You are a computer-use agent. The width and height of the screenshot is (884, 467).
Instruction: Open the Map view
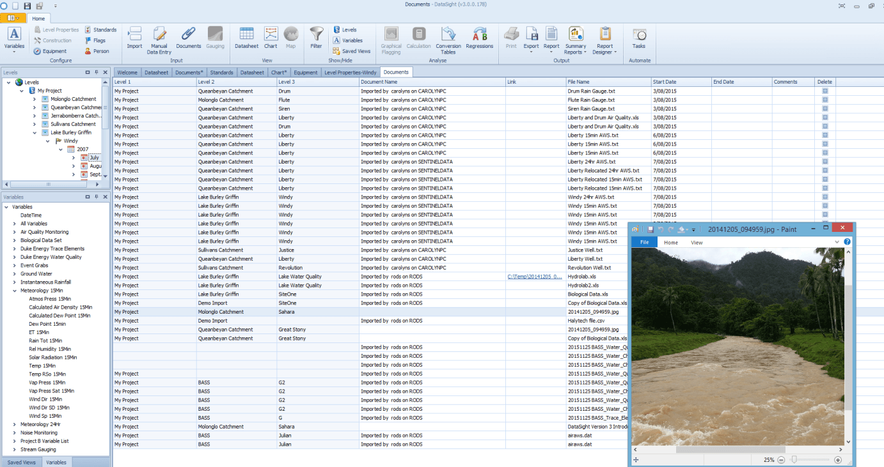point(291,38)
